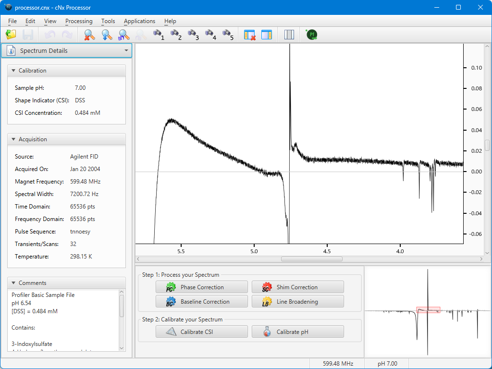Click the Calibrate pH button
492x369 pixels.
coord(298,332)
